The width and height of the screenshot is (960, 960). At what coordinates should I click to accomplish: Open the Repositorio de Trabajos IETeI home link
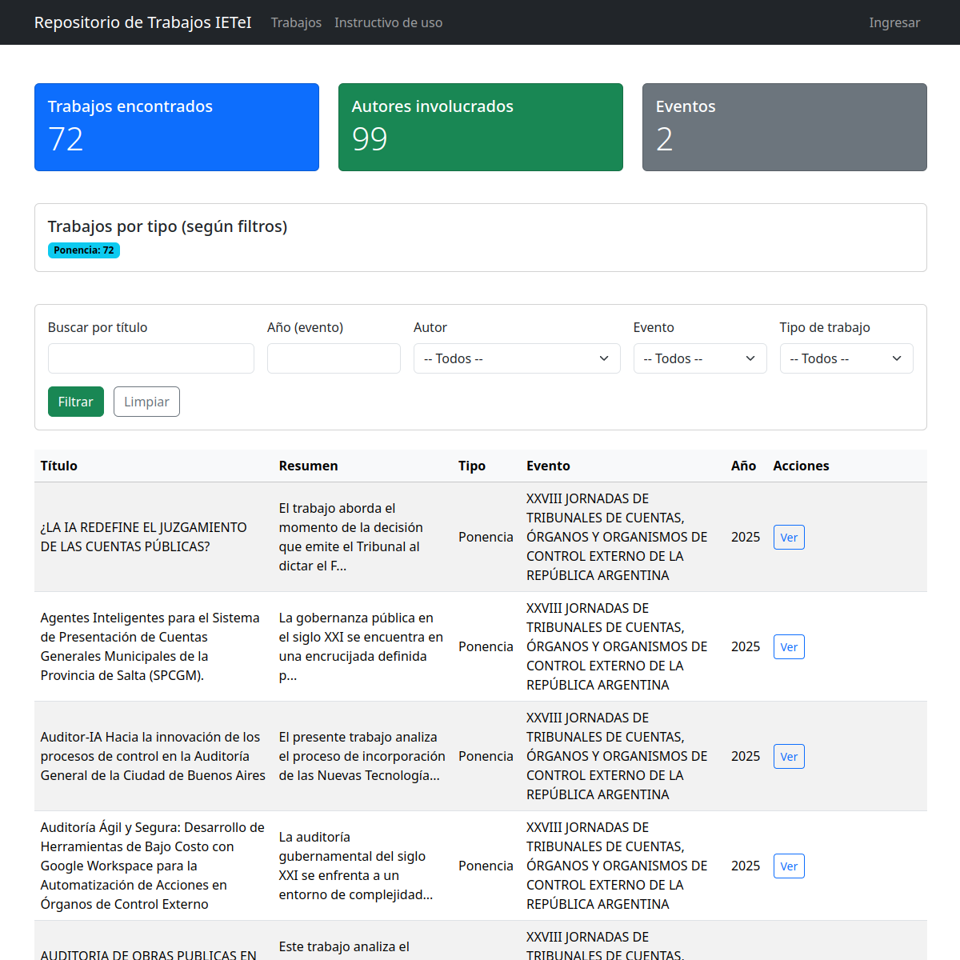click(x=142, y=22)
